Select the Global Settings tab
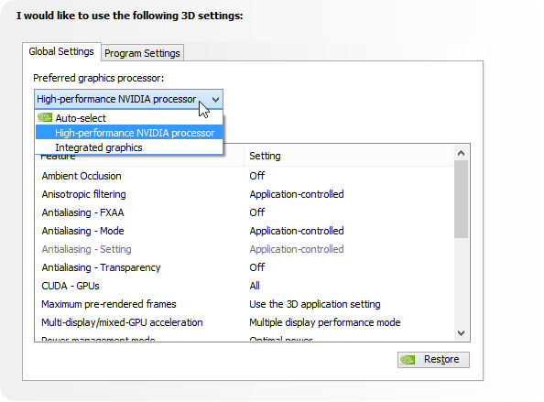Image resolution: width=544 pixels, height=402 pixels. 61,51
